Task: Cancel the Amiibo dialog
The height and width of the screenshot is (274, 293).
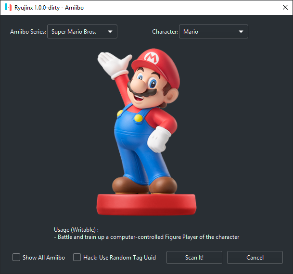Action: click(255, 257)
